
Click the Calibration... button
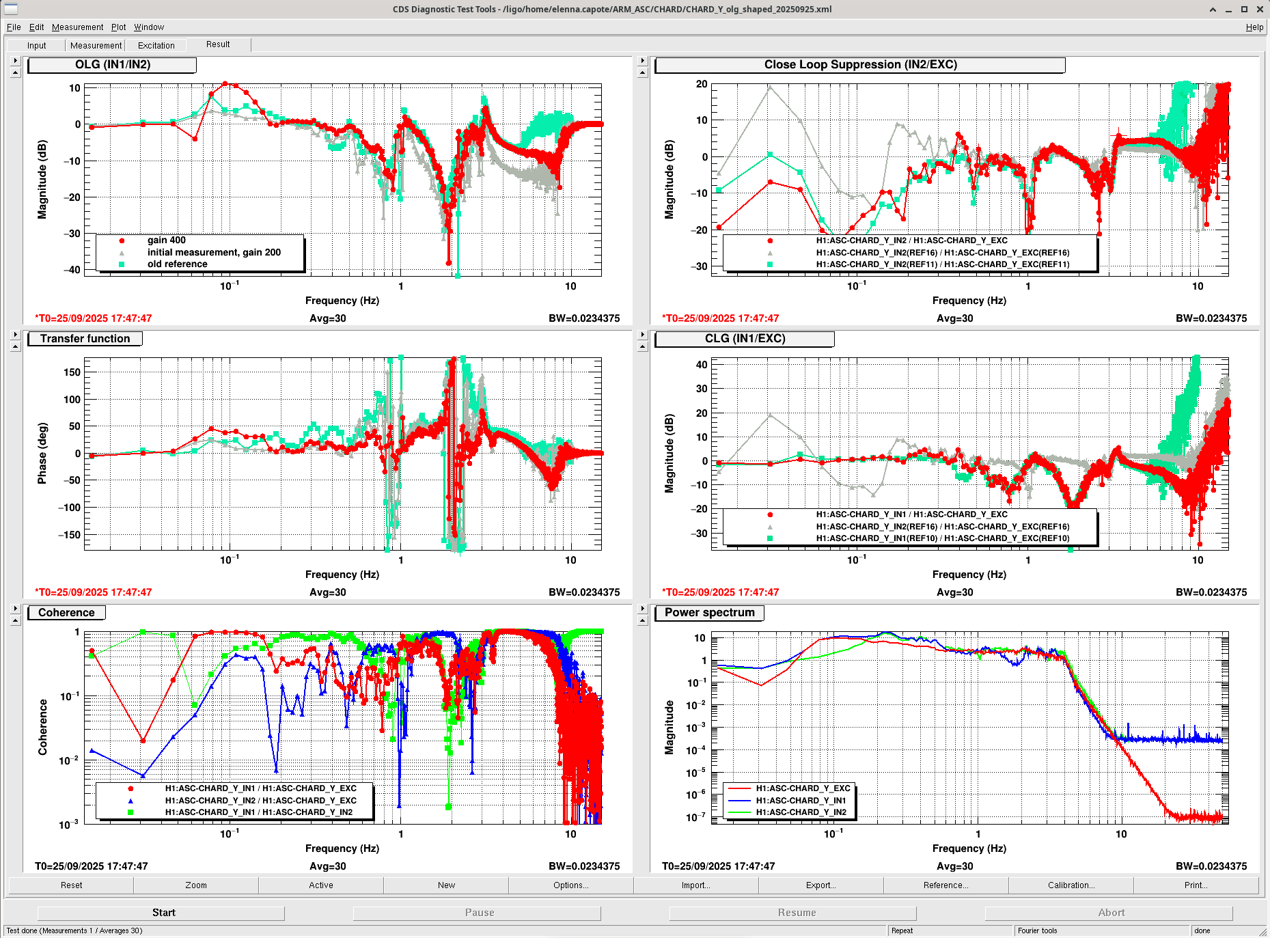pos(1071,885)
